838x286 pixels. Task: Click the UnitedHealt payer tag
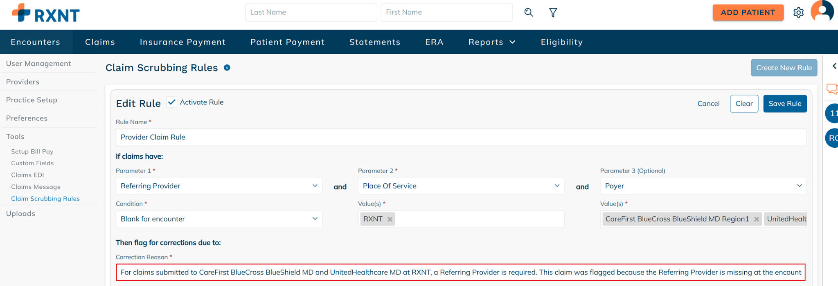[786, 219]
